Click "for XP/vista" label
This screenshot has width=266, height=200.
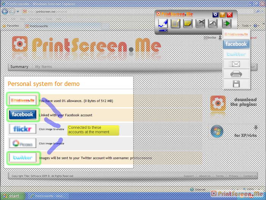(245, 136)
